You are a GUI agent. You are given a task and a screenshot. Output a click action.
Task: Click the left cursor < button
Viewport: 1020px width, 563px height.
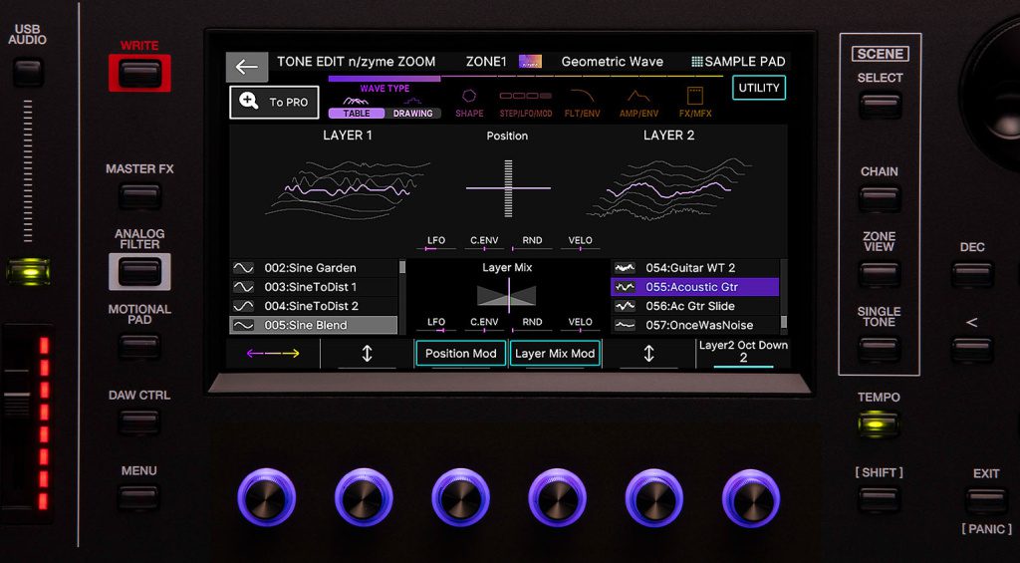pos(972,350)
